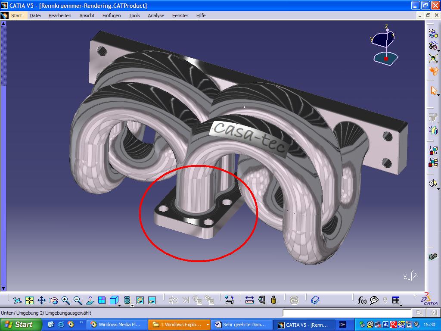Click the Design Table grid icon
The width and height of the screenshot is (441, 331).
coord(396,300)
